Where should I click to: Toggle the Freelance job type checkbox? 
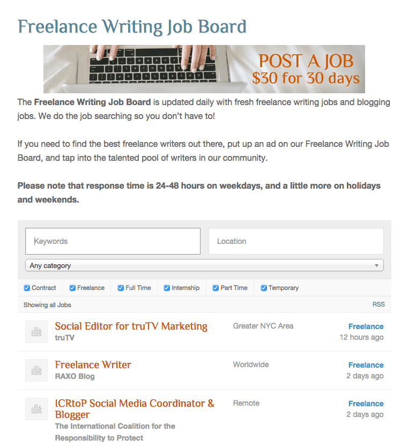point(72,288)
